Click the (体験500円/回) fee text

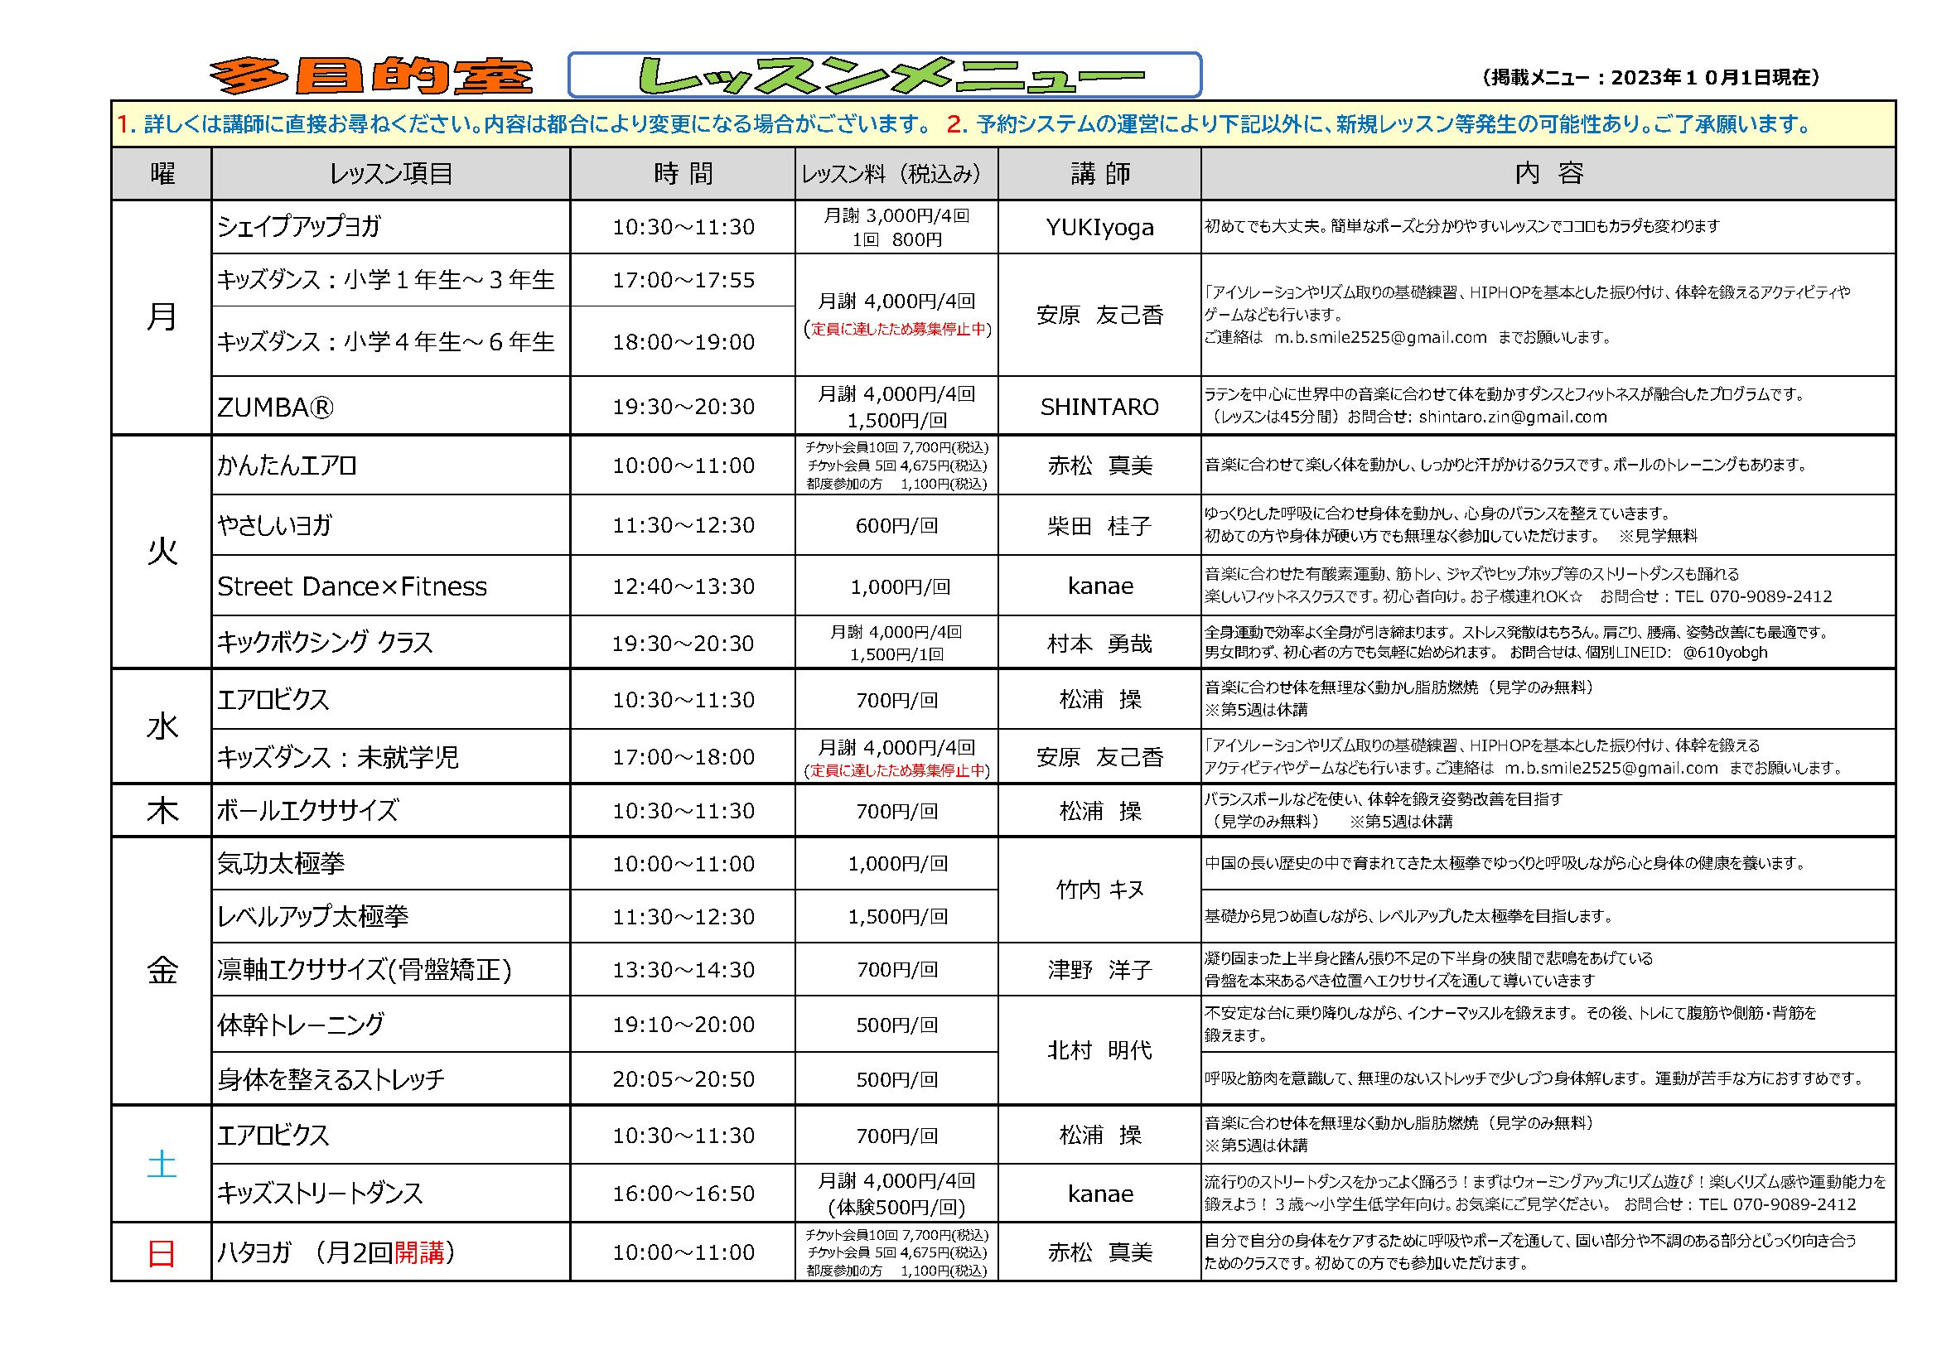point(896,1207)
